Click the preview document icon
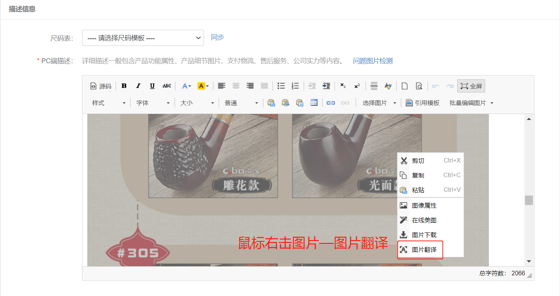The image size is (560, 296). click(419, 86)
